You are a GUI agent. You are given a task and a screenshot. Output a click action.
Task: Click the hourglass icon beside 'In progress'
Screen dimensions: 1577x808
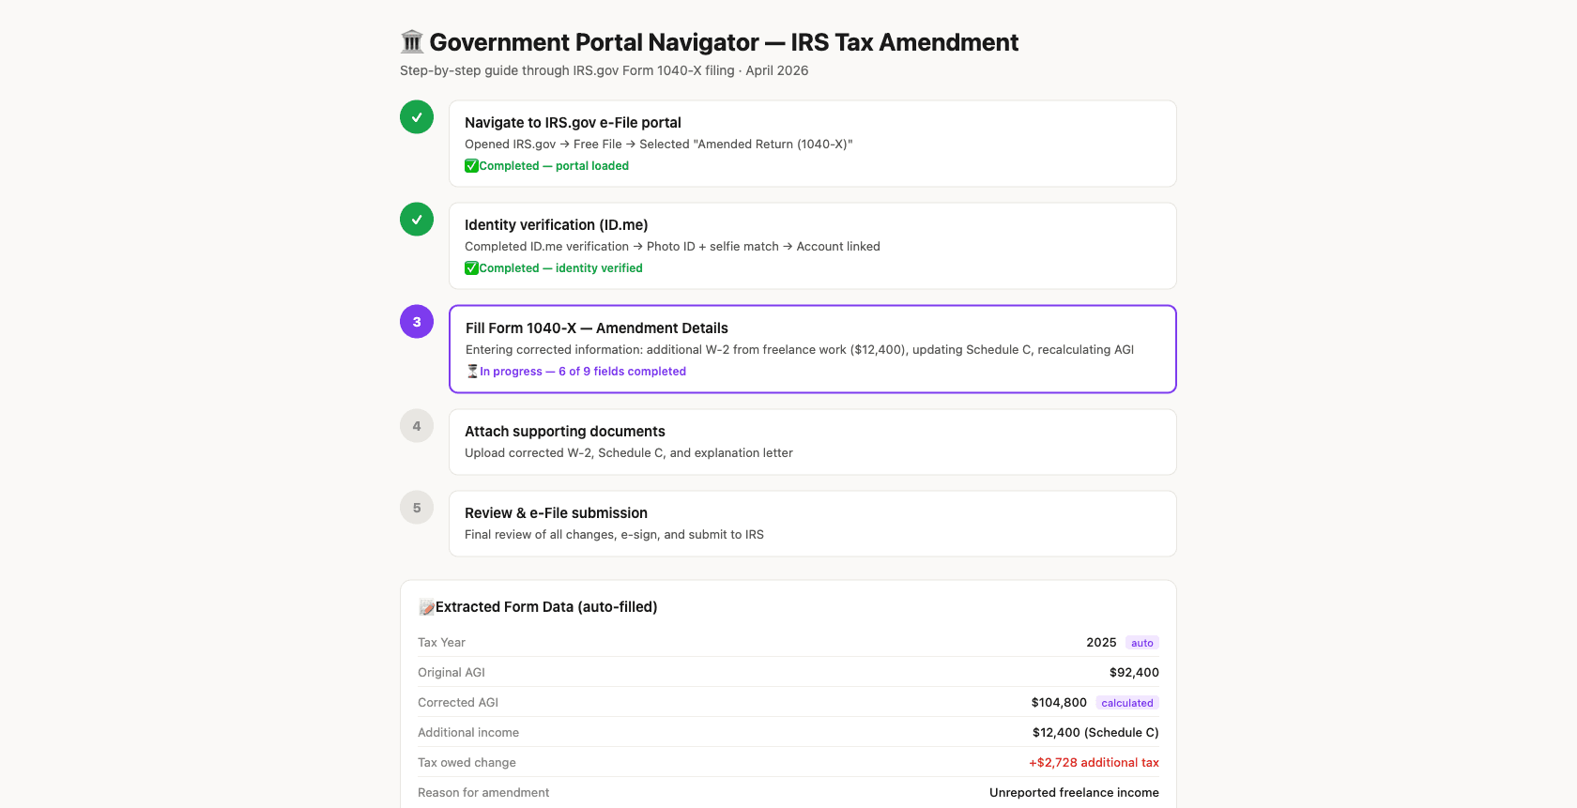(472, 372)
